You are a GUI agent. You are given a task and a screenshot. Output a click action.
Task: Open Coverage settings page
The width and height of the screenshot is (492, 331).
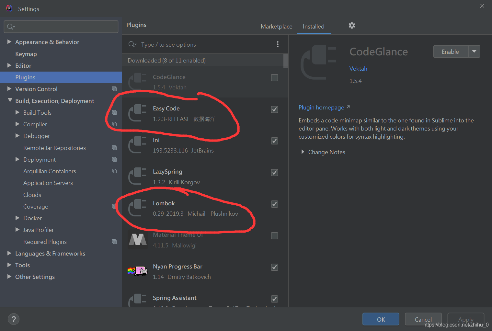click(x=36, y=206)
